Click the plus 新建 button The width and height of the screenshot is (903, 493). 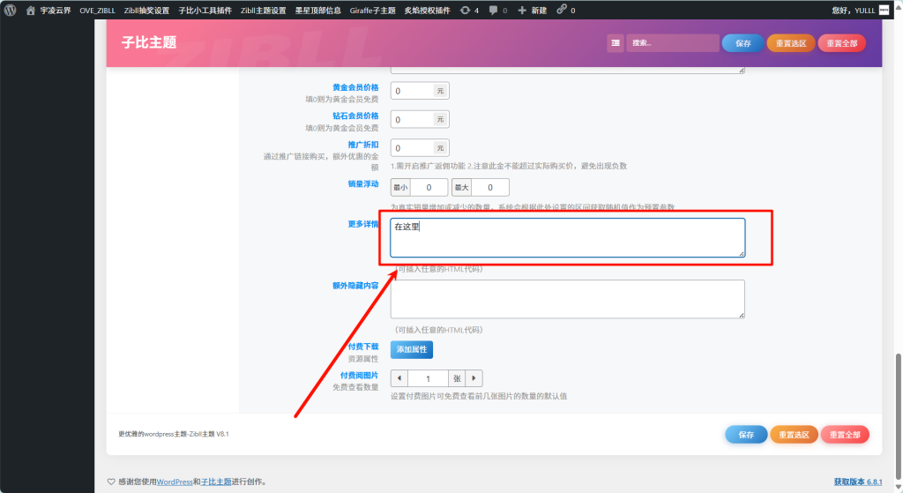pos(532,11)
